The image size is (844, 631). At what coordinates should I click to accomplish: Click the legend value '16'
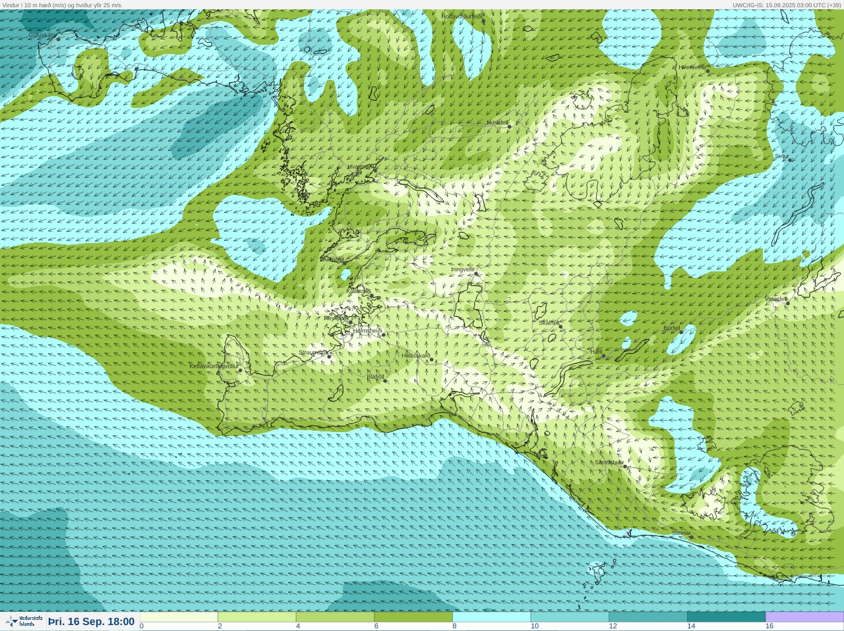[769, 626]
